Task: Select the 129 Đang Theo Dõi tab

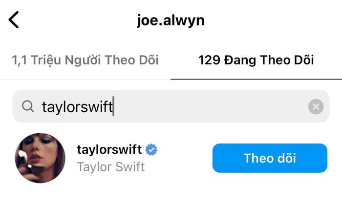Action: [x=256, y=60]
